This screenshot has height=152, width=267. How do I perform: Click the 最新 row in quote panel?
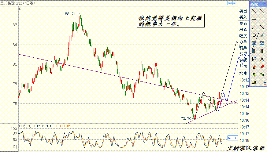(x=243, y=24)
